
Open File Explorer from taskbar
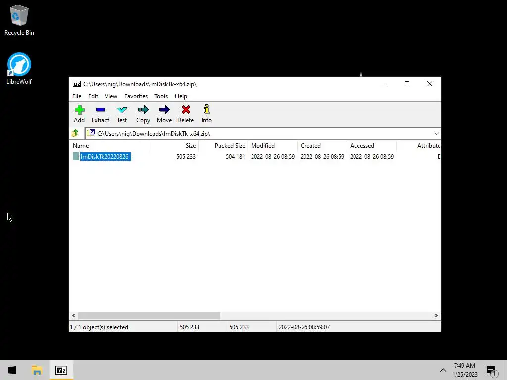pos(37,370)
